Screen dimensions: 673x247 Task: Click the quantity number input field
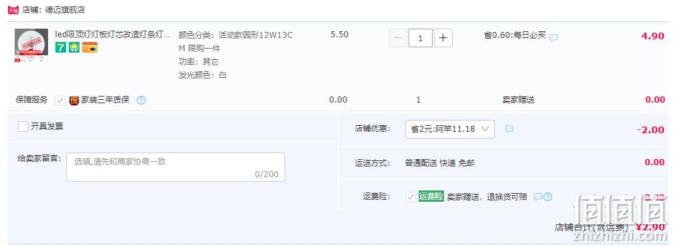point(420,38)
